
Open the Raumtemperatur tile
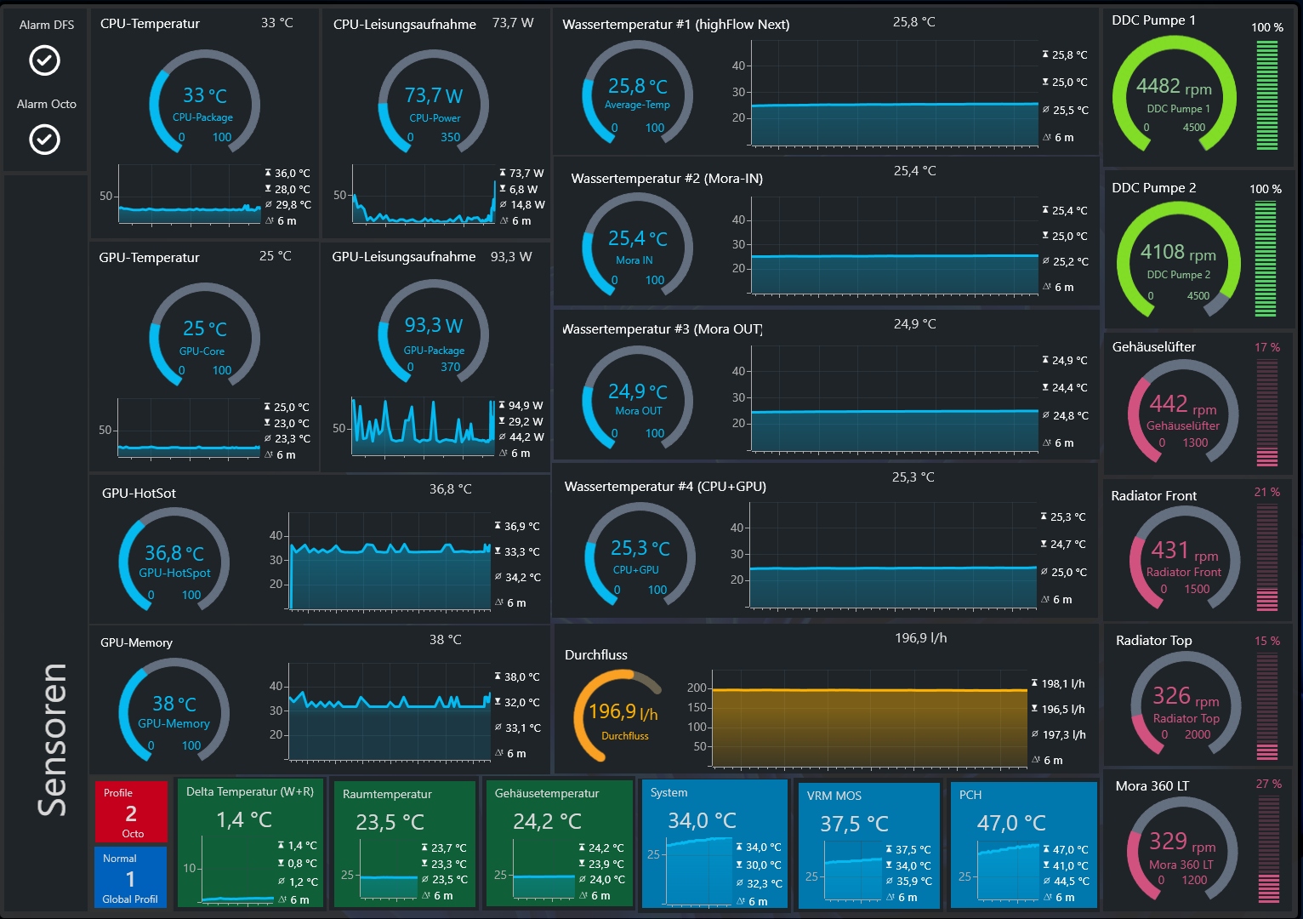(405, 844)
